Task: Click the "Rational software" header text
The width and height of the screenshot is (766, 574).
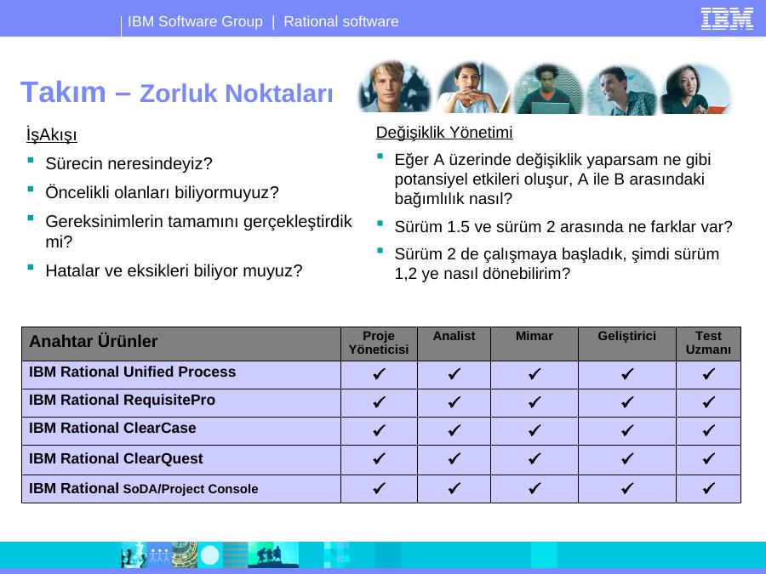Action: [x=341, y=21]
